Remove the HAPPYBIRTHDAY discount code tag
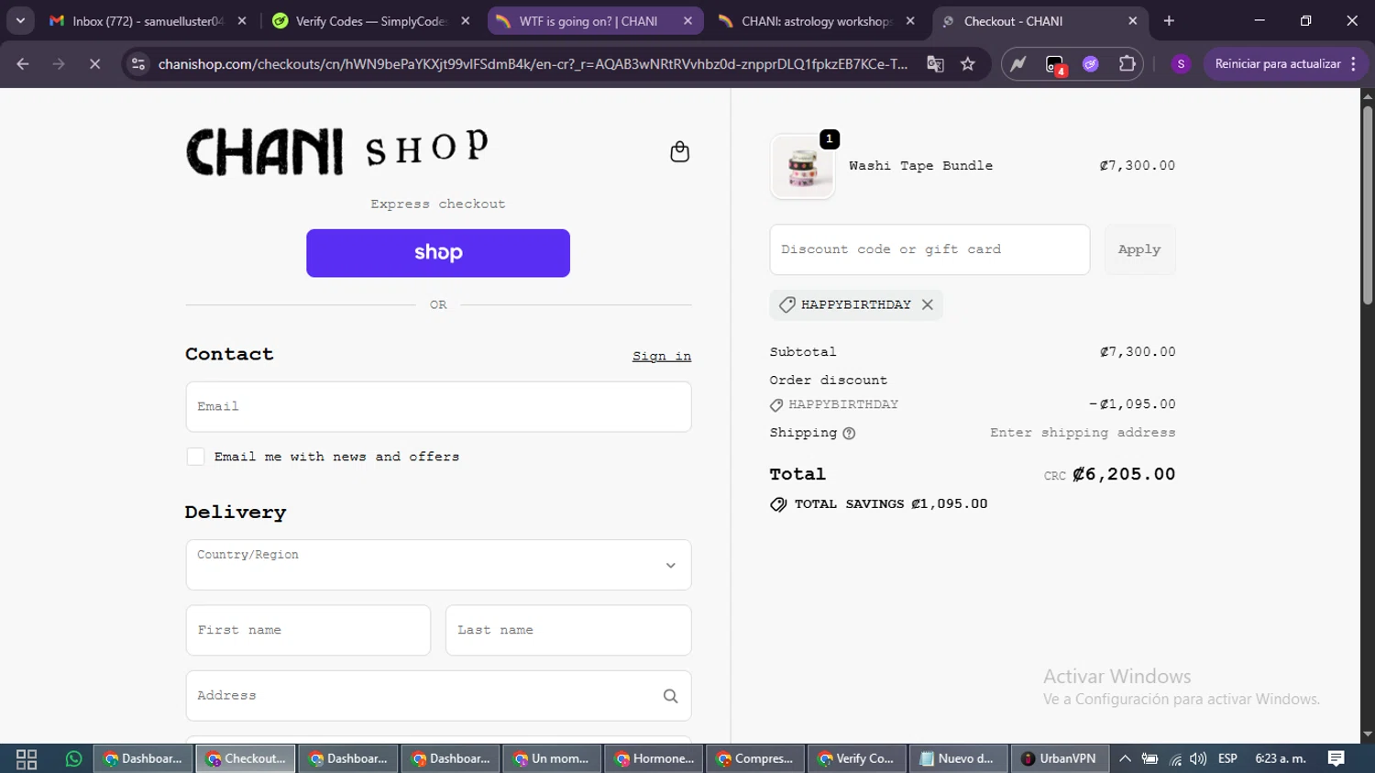This screenshot has width=1375, height=773. click(x=928, y=304)
